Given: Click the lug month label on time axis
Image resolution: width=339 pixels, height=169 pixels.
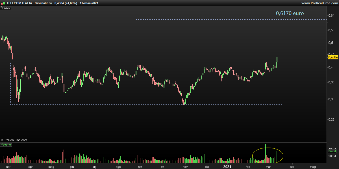Looking at the screenshot, I should point(95,167).
